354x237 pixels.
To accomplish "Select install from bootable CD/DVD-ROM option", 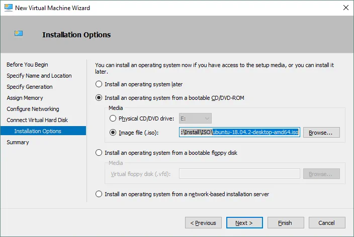I will [99, 97].
